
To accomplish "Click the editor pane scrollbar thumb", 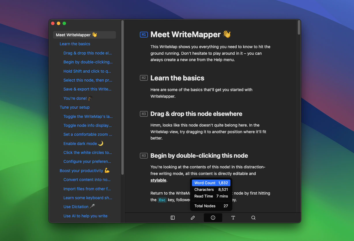I will (299, 27).
